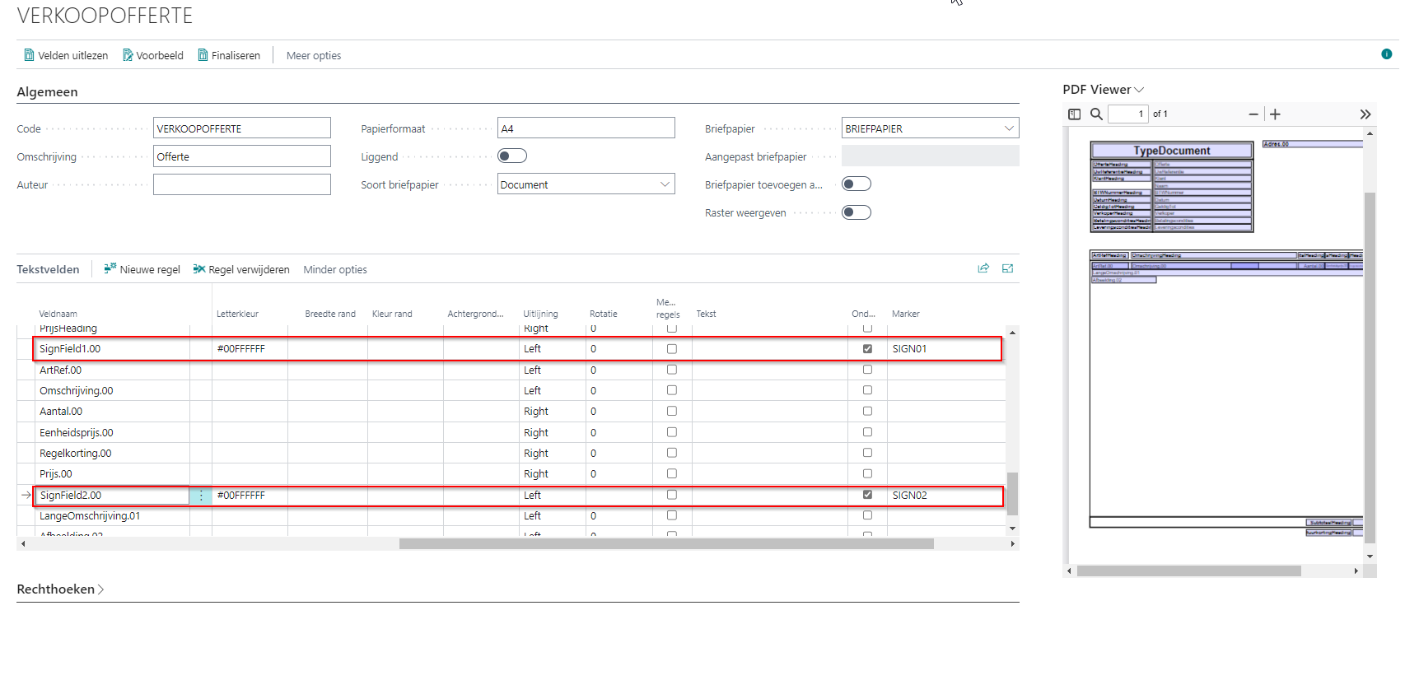Add a row with Nieuwe regel
Screen dimensions: 1405x680
142,269
